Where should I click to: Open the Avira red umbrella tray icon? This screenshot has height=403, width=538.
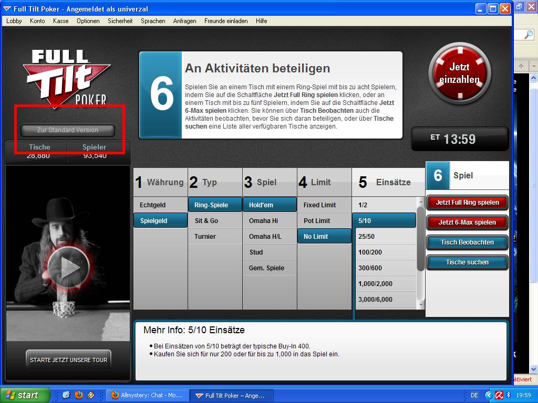click(499, 396)
